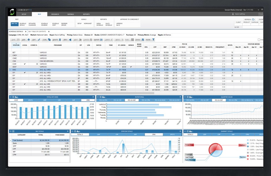Open chart type dropdown in Daypart Totals panel
Screen dimensions: 271x176
click(191, 131)
